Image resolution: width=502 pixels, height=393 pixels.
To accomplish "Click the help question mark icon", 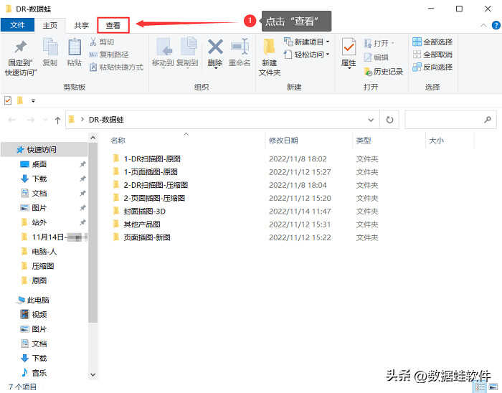I will point(495,25).
